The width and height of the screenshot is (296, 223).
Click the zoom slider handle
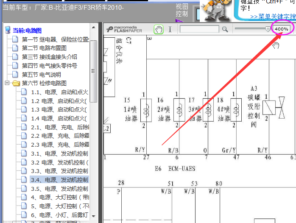click(268, 29)
